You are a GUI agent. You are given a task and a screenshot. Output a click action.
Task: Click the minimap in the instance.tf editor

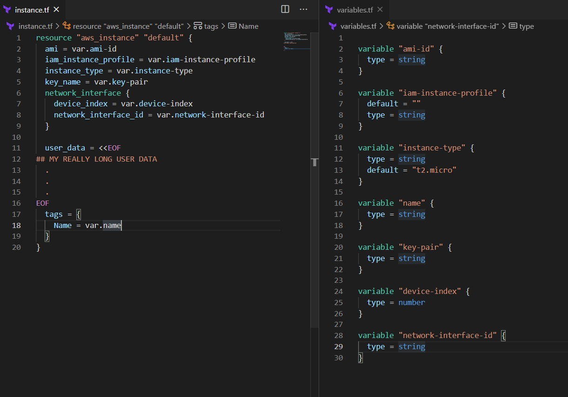click(296, 41)
